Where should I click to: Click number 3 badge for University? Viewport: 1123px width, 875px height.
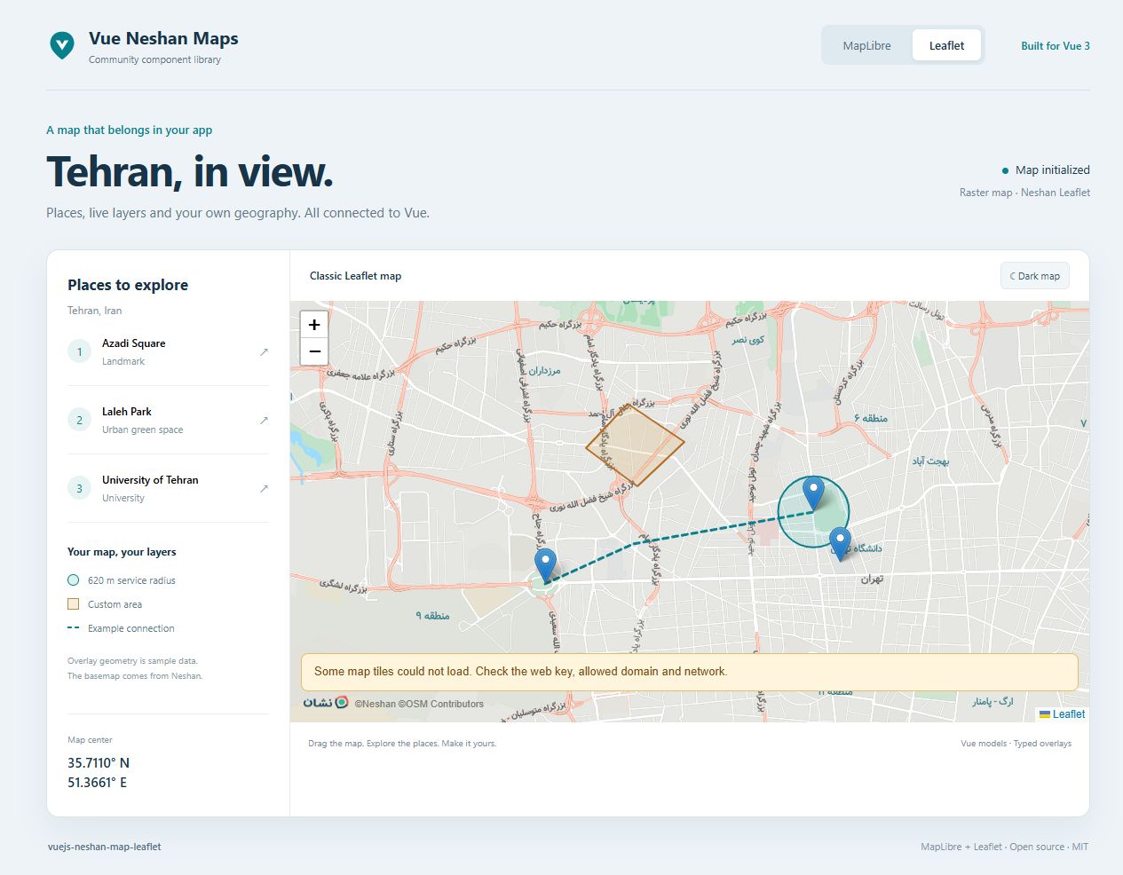(79, 489)
